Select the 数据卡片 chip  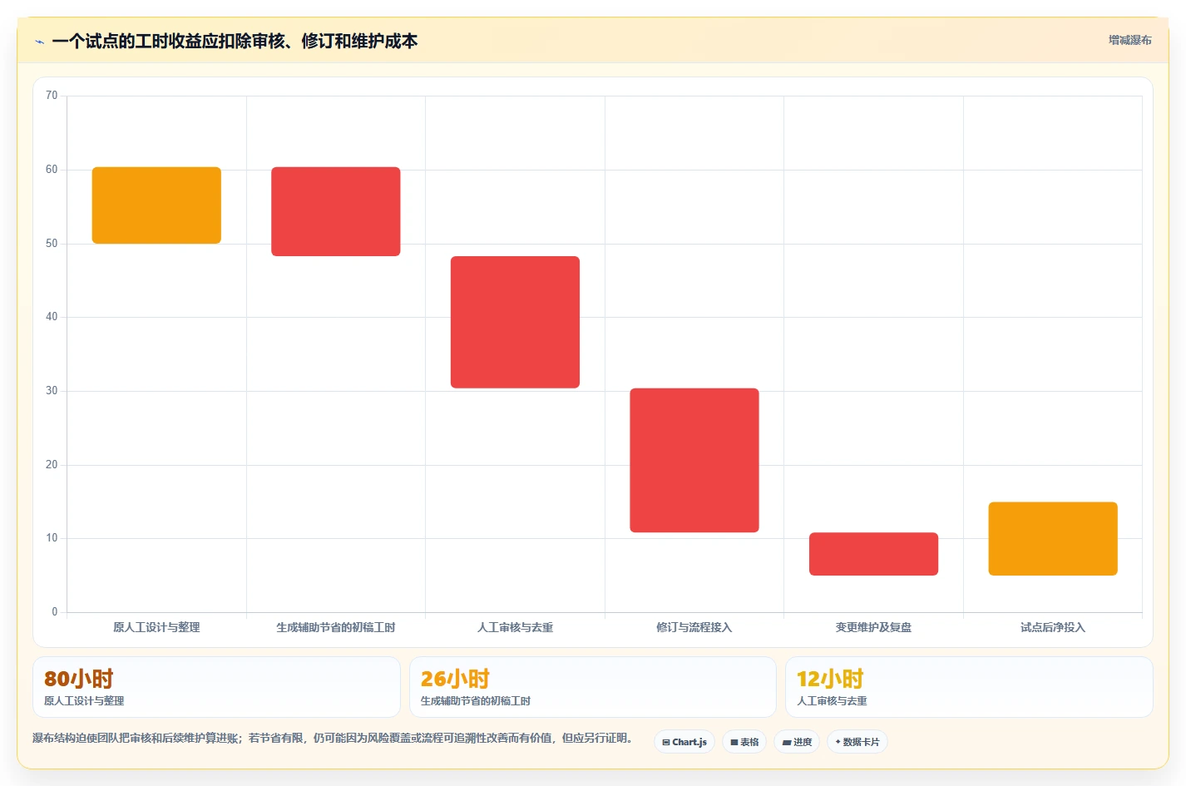(x=857, y=742)
